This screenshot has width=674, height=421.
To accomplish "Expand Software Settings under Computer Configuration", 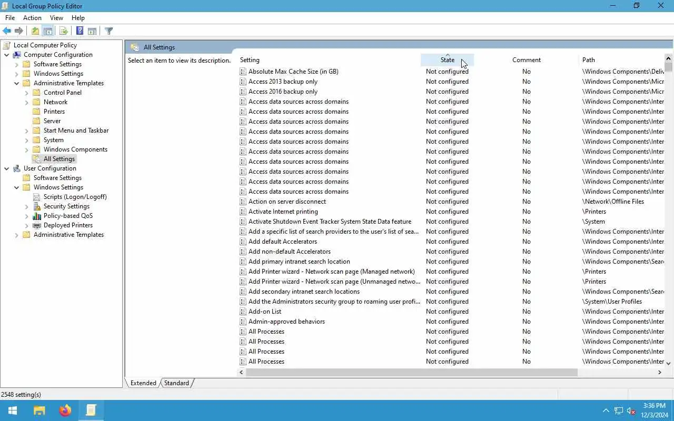I will tap(16, 64).
